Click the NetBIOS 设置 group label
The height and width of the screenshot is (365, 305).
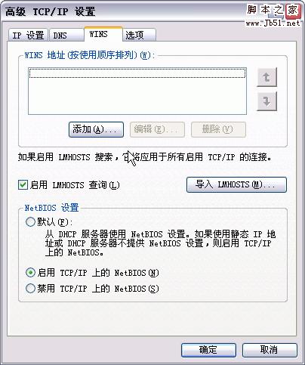point(51,208)
